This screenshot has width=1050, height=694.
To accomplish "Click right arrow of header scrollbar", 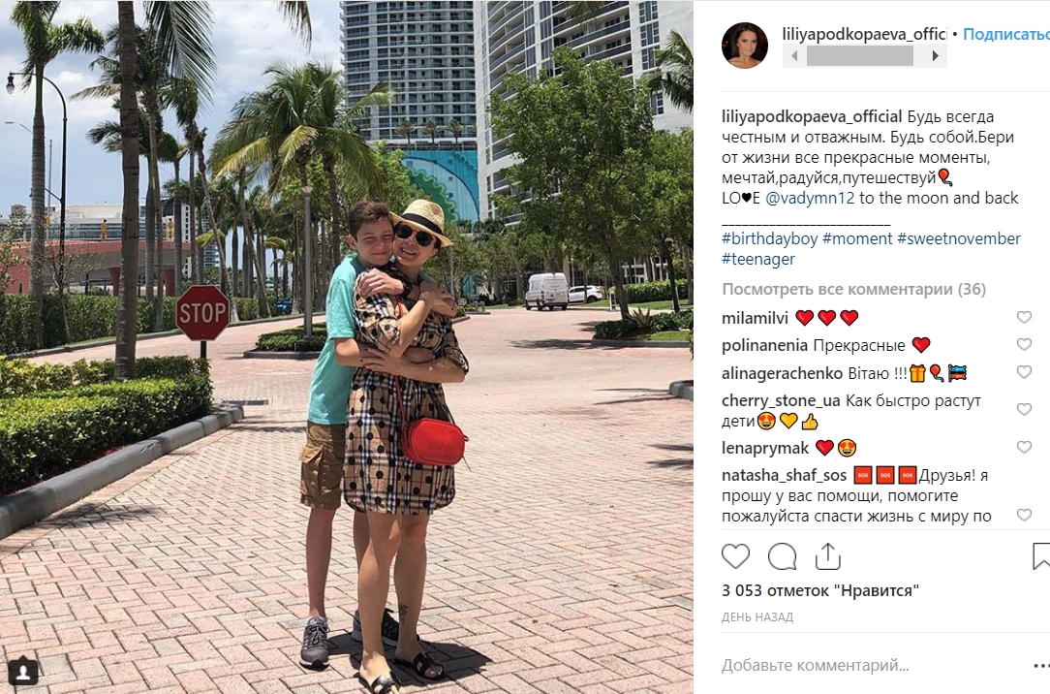I will point(936,56).
